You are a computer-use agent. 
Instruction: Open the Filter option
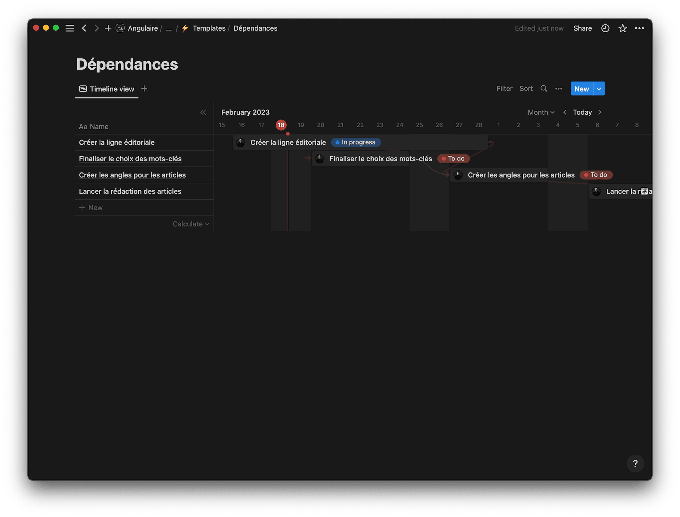coord(504,89)
